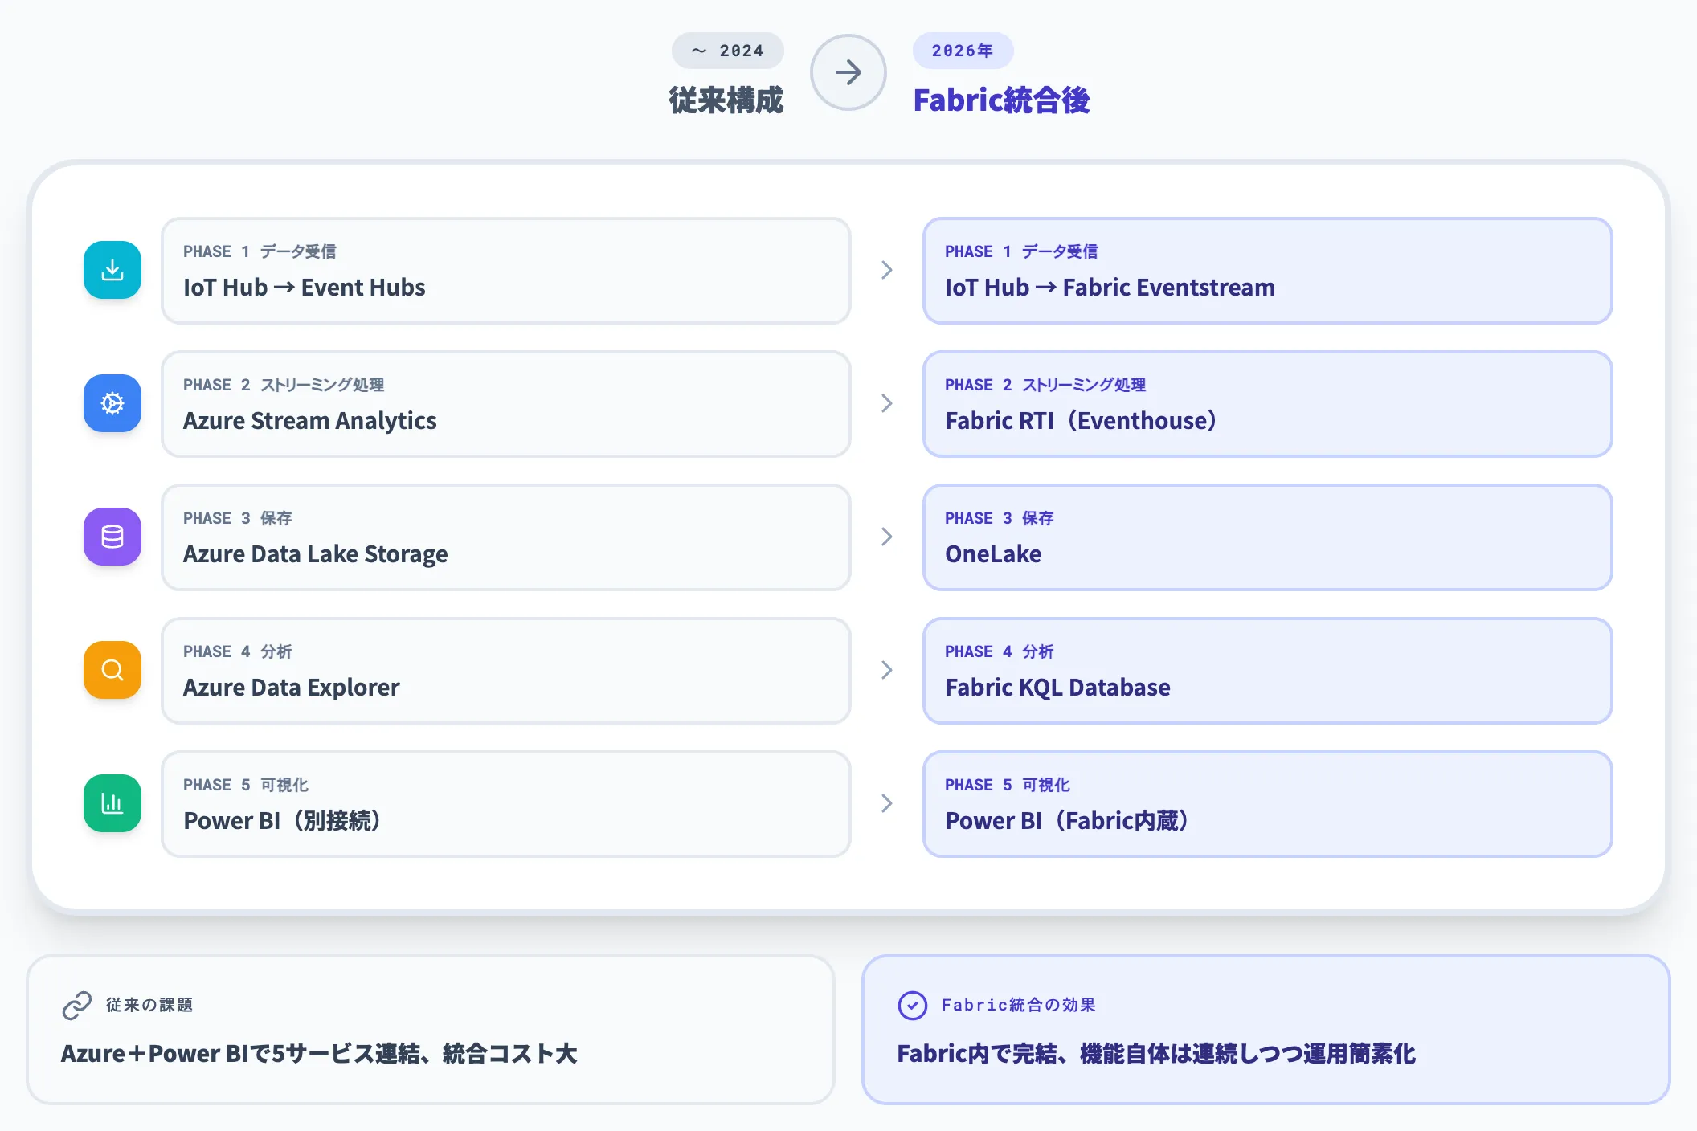Click the Fabric統合の効果 caption

click(x=1019, y=1005)
